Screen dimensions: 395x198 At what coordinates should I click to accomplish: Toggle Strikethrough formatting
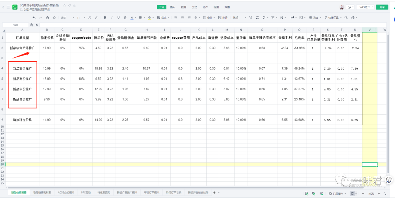point(125,18)
